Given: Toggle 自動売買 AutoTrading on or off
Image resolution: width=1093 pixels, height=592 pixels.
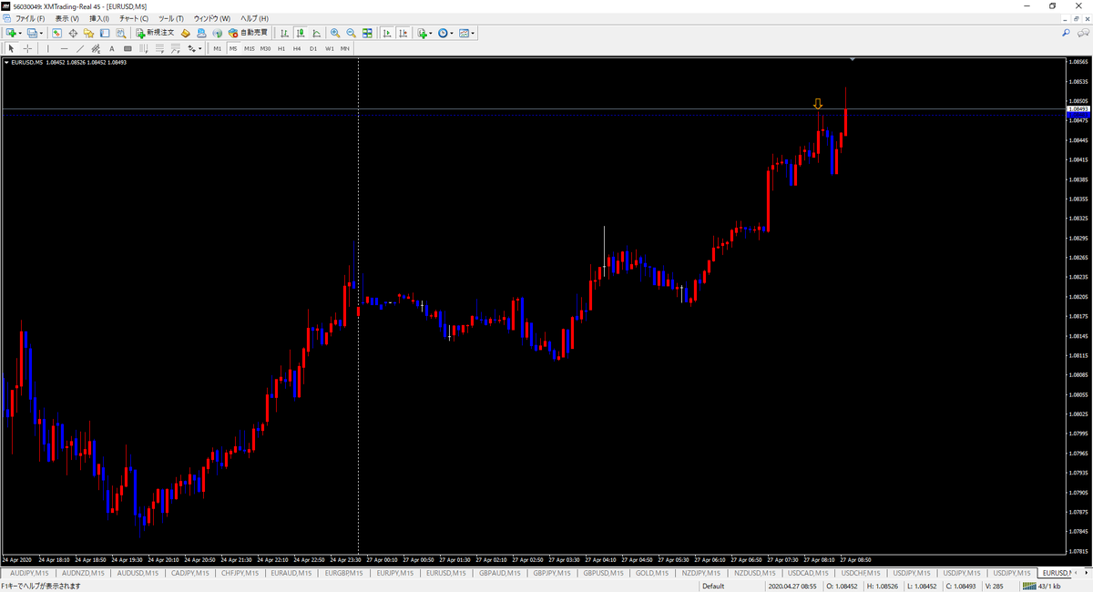Looking at the screenshot, I should tap(248, 33).
